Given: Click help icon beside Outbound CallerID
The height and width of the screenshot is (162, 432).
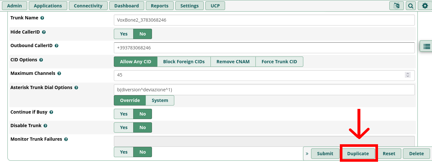Looking at the screenshot, I should point(57,46).
